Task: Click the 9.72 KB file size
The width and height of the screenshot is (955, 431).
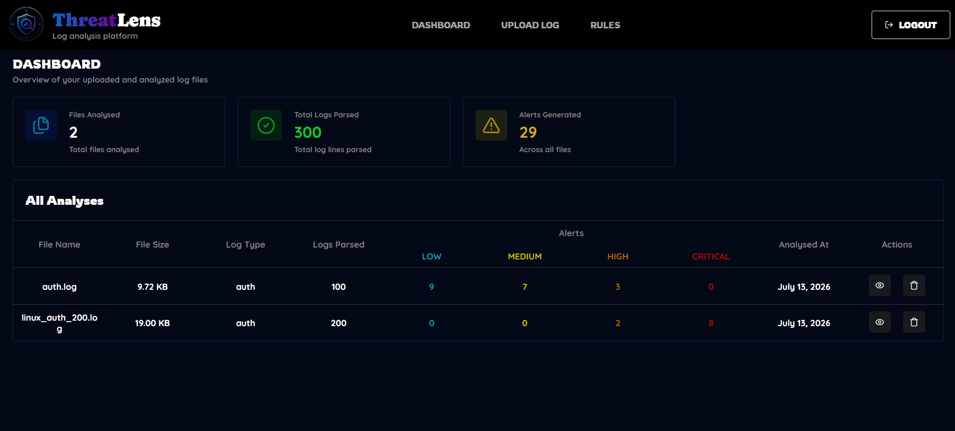Action: click(152, 287)
